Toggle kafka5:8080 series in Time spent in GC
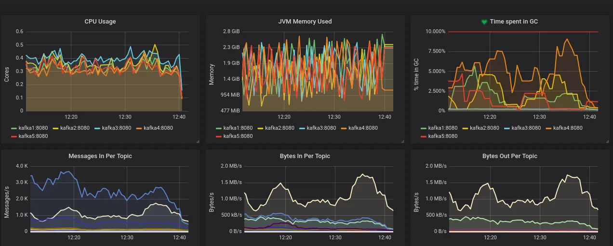 click(439, 136)
